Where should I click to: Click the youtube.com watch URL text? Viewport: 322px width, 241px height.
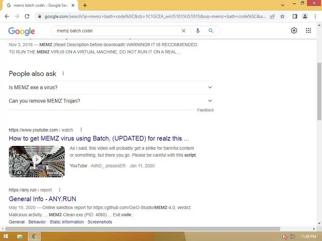point(41,130)
